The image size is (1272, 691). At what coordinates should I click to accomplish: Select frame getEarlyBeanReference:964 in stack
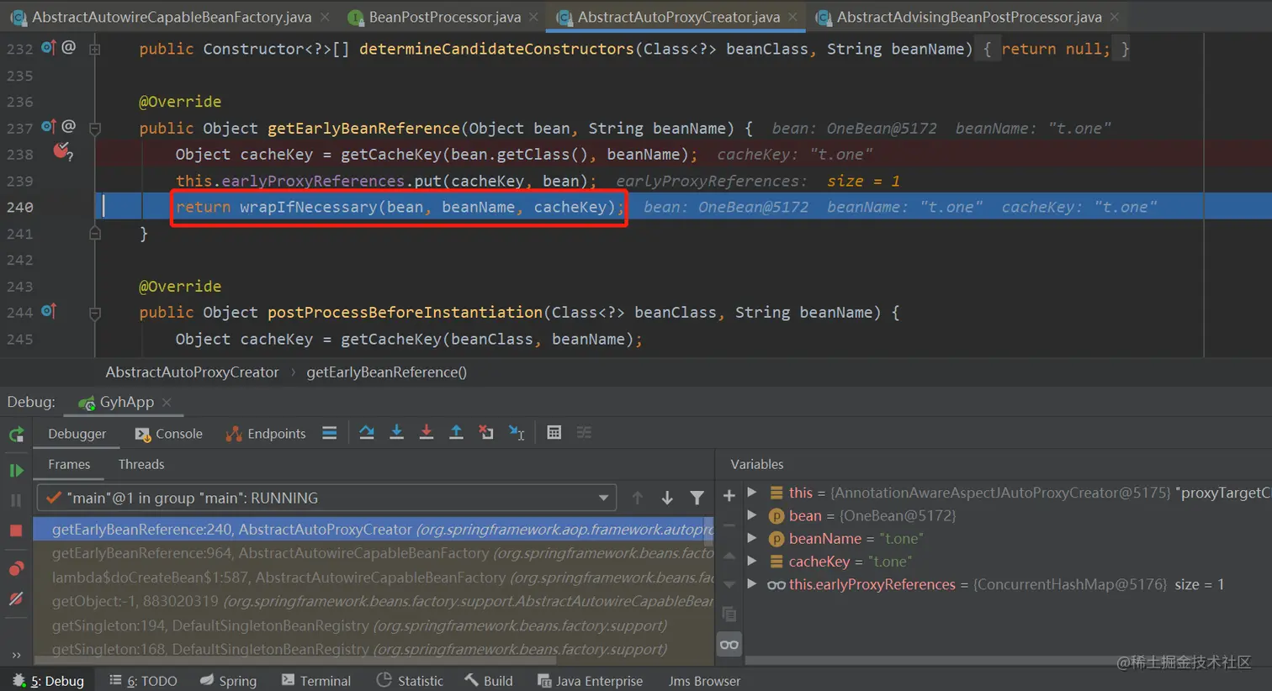(x=374, y=553)
